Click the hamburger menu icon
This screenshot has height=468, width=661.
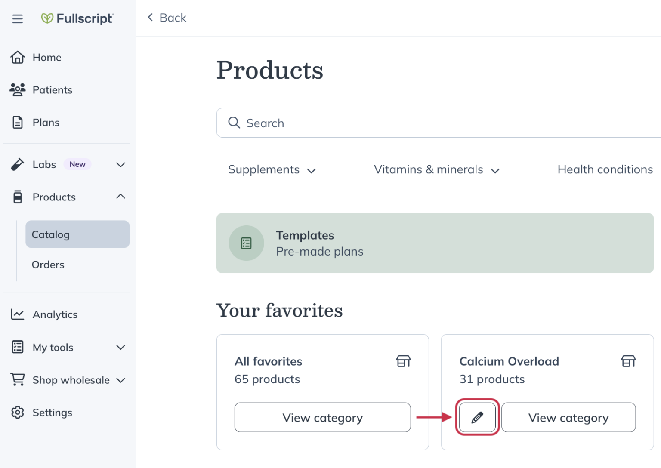[x=18, y=19]
